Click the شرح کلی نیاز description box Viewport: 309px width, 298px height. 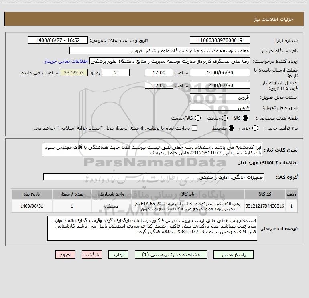click(x=152, y=150)
